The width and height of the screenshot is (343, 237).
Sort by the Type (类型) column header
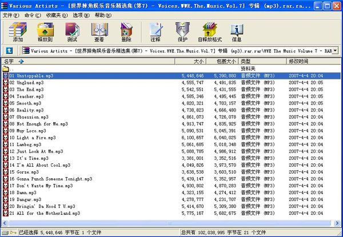262,61
